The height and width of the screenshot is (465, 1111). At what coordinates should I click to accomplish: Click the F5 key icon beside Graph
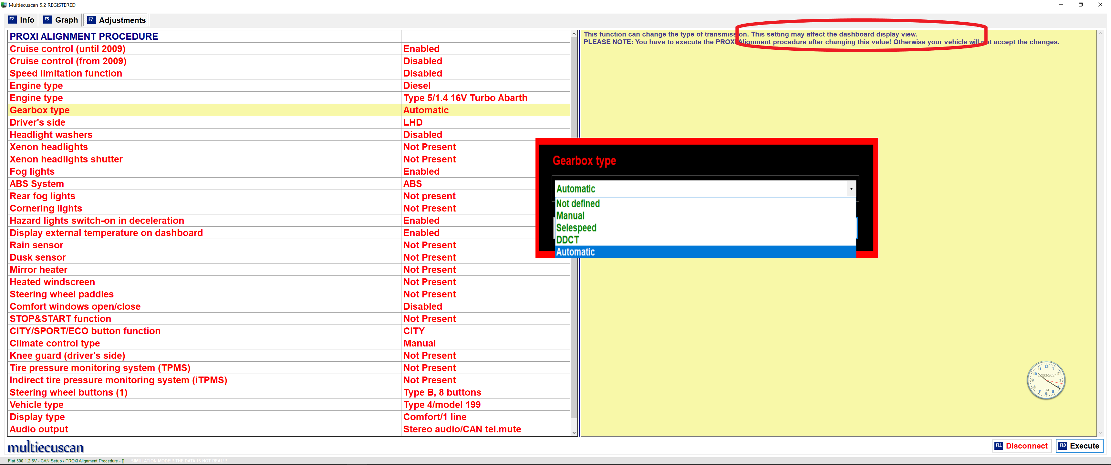pyautogui.click(x=47, y=19)
